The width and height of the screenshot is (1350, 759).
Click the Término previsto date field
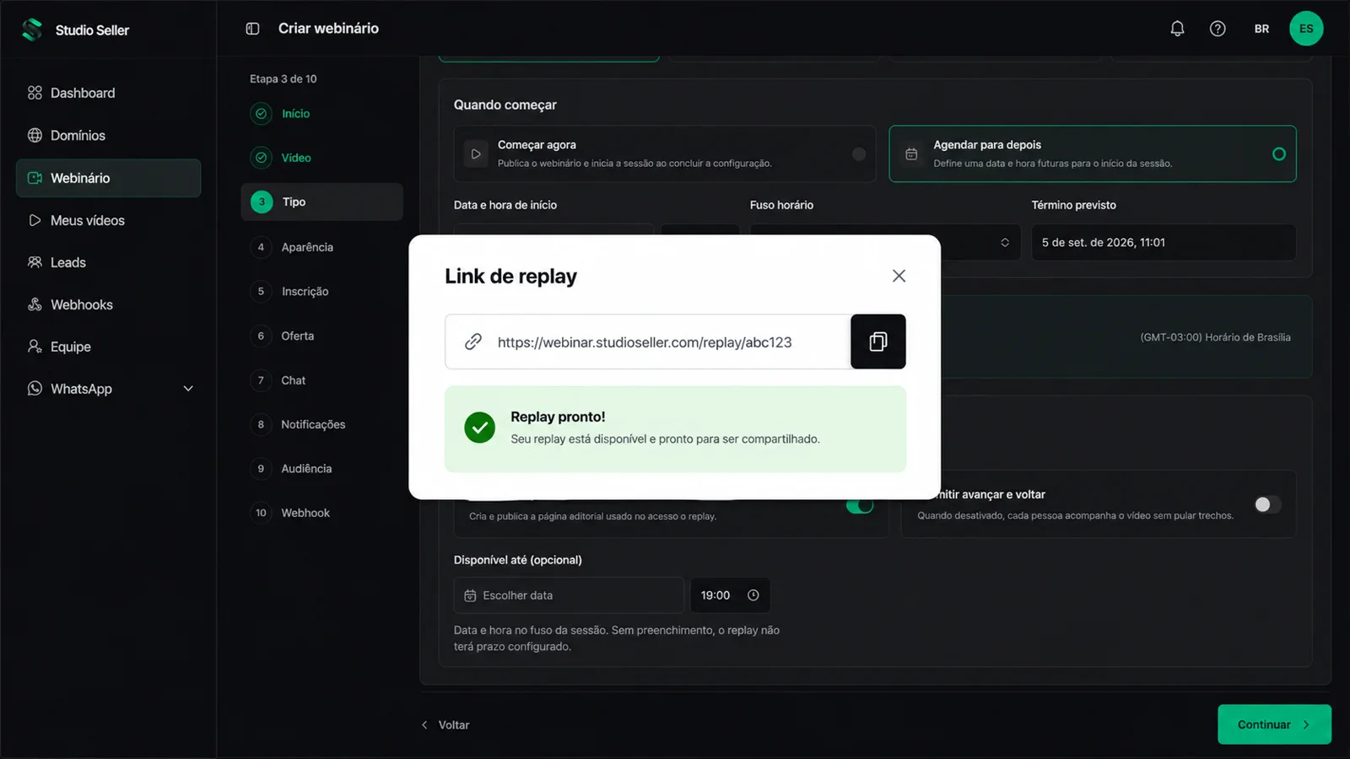pyautogui.click(x=1164, y=242)
